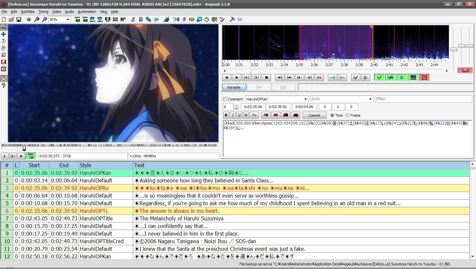Toggle italic formatting button
Image resolution: width=476 pixels, height=269 pixels.
[x=233, y=115]
